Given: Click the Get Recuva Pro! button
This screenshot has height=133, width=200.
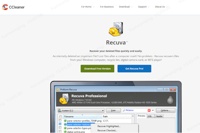Looking at the screenshot, I should coord(134,69).
